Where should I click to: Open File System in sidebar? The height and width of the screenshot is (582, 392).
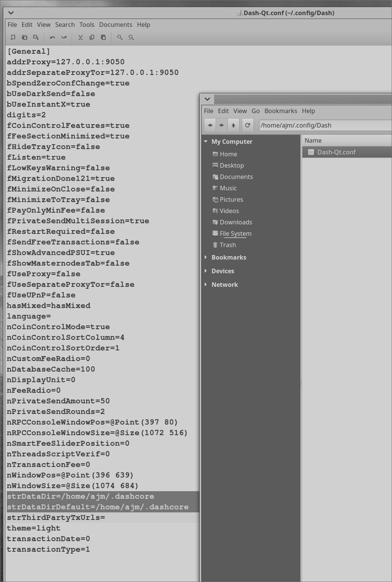tap(232, 233)
